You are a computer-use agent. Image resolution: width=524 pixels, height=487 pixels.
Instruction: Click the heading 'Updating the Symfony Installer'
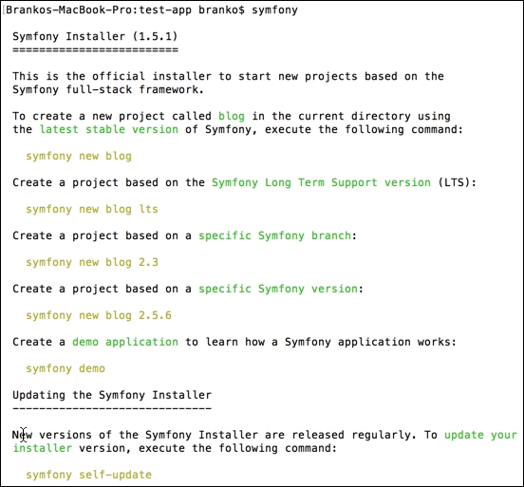[x=112, y=395]
